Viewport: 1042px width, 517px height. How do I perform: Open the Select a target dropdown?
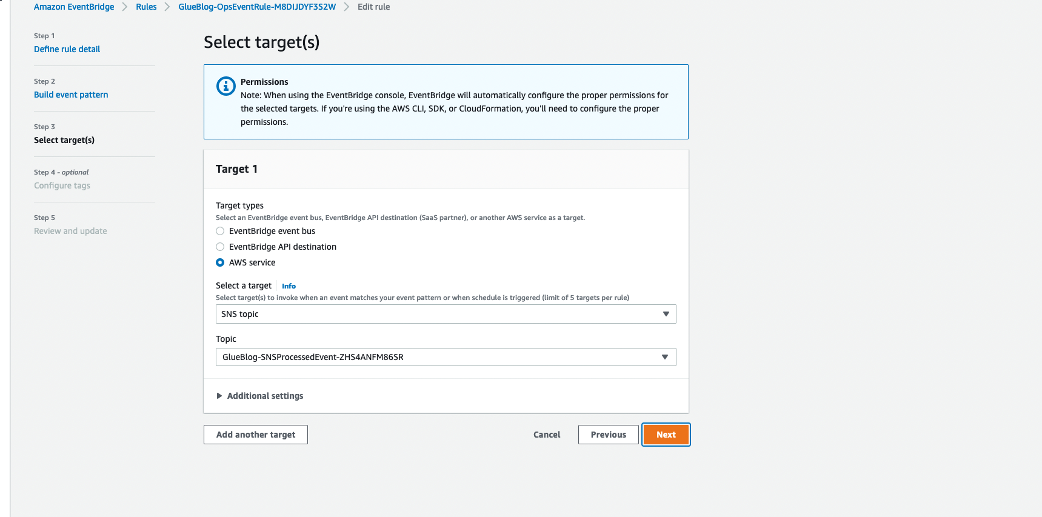pyautogui.click(x=446, y=314)
